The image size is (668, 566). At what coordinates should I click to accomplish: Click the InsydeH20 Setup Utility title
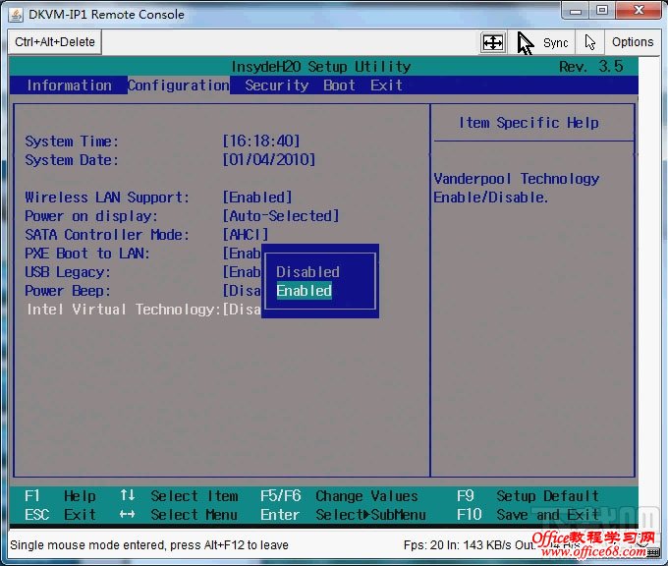(x=321, y=67)
